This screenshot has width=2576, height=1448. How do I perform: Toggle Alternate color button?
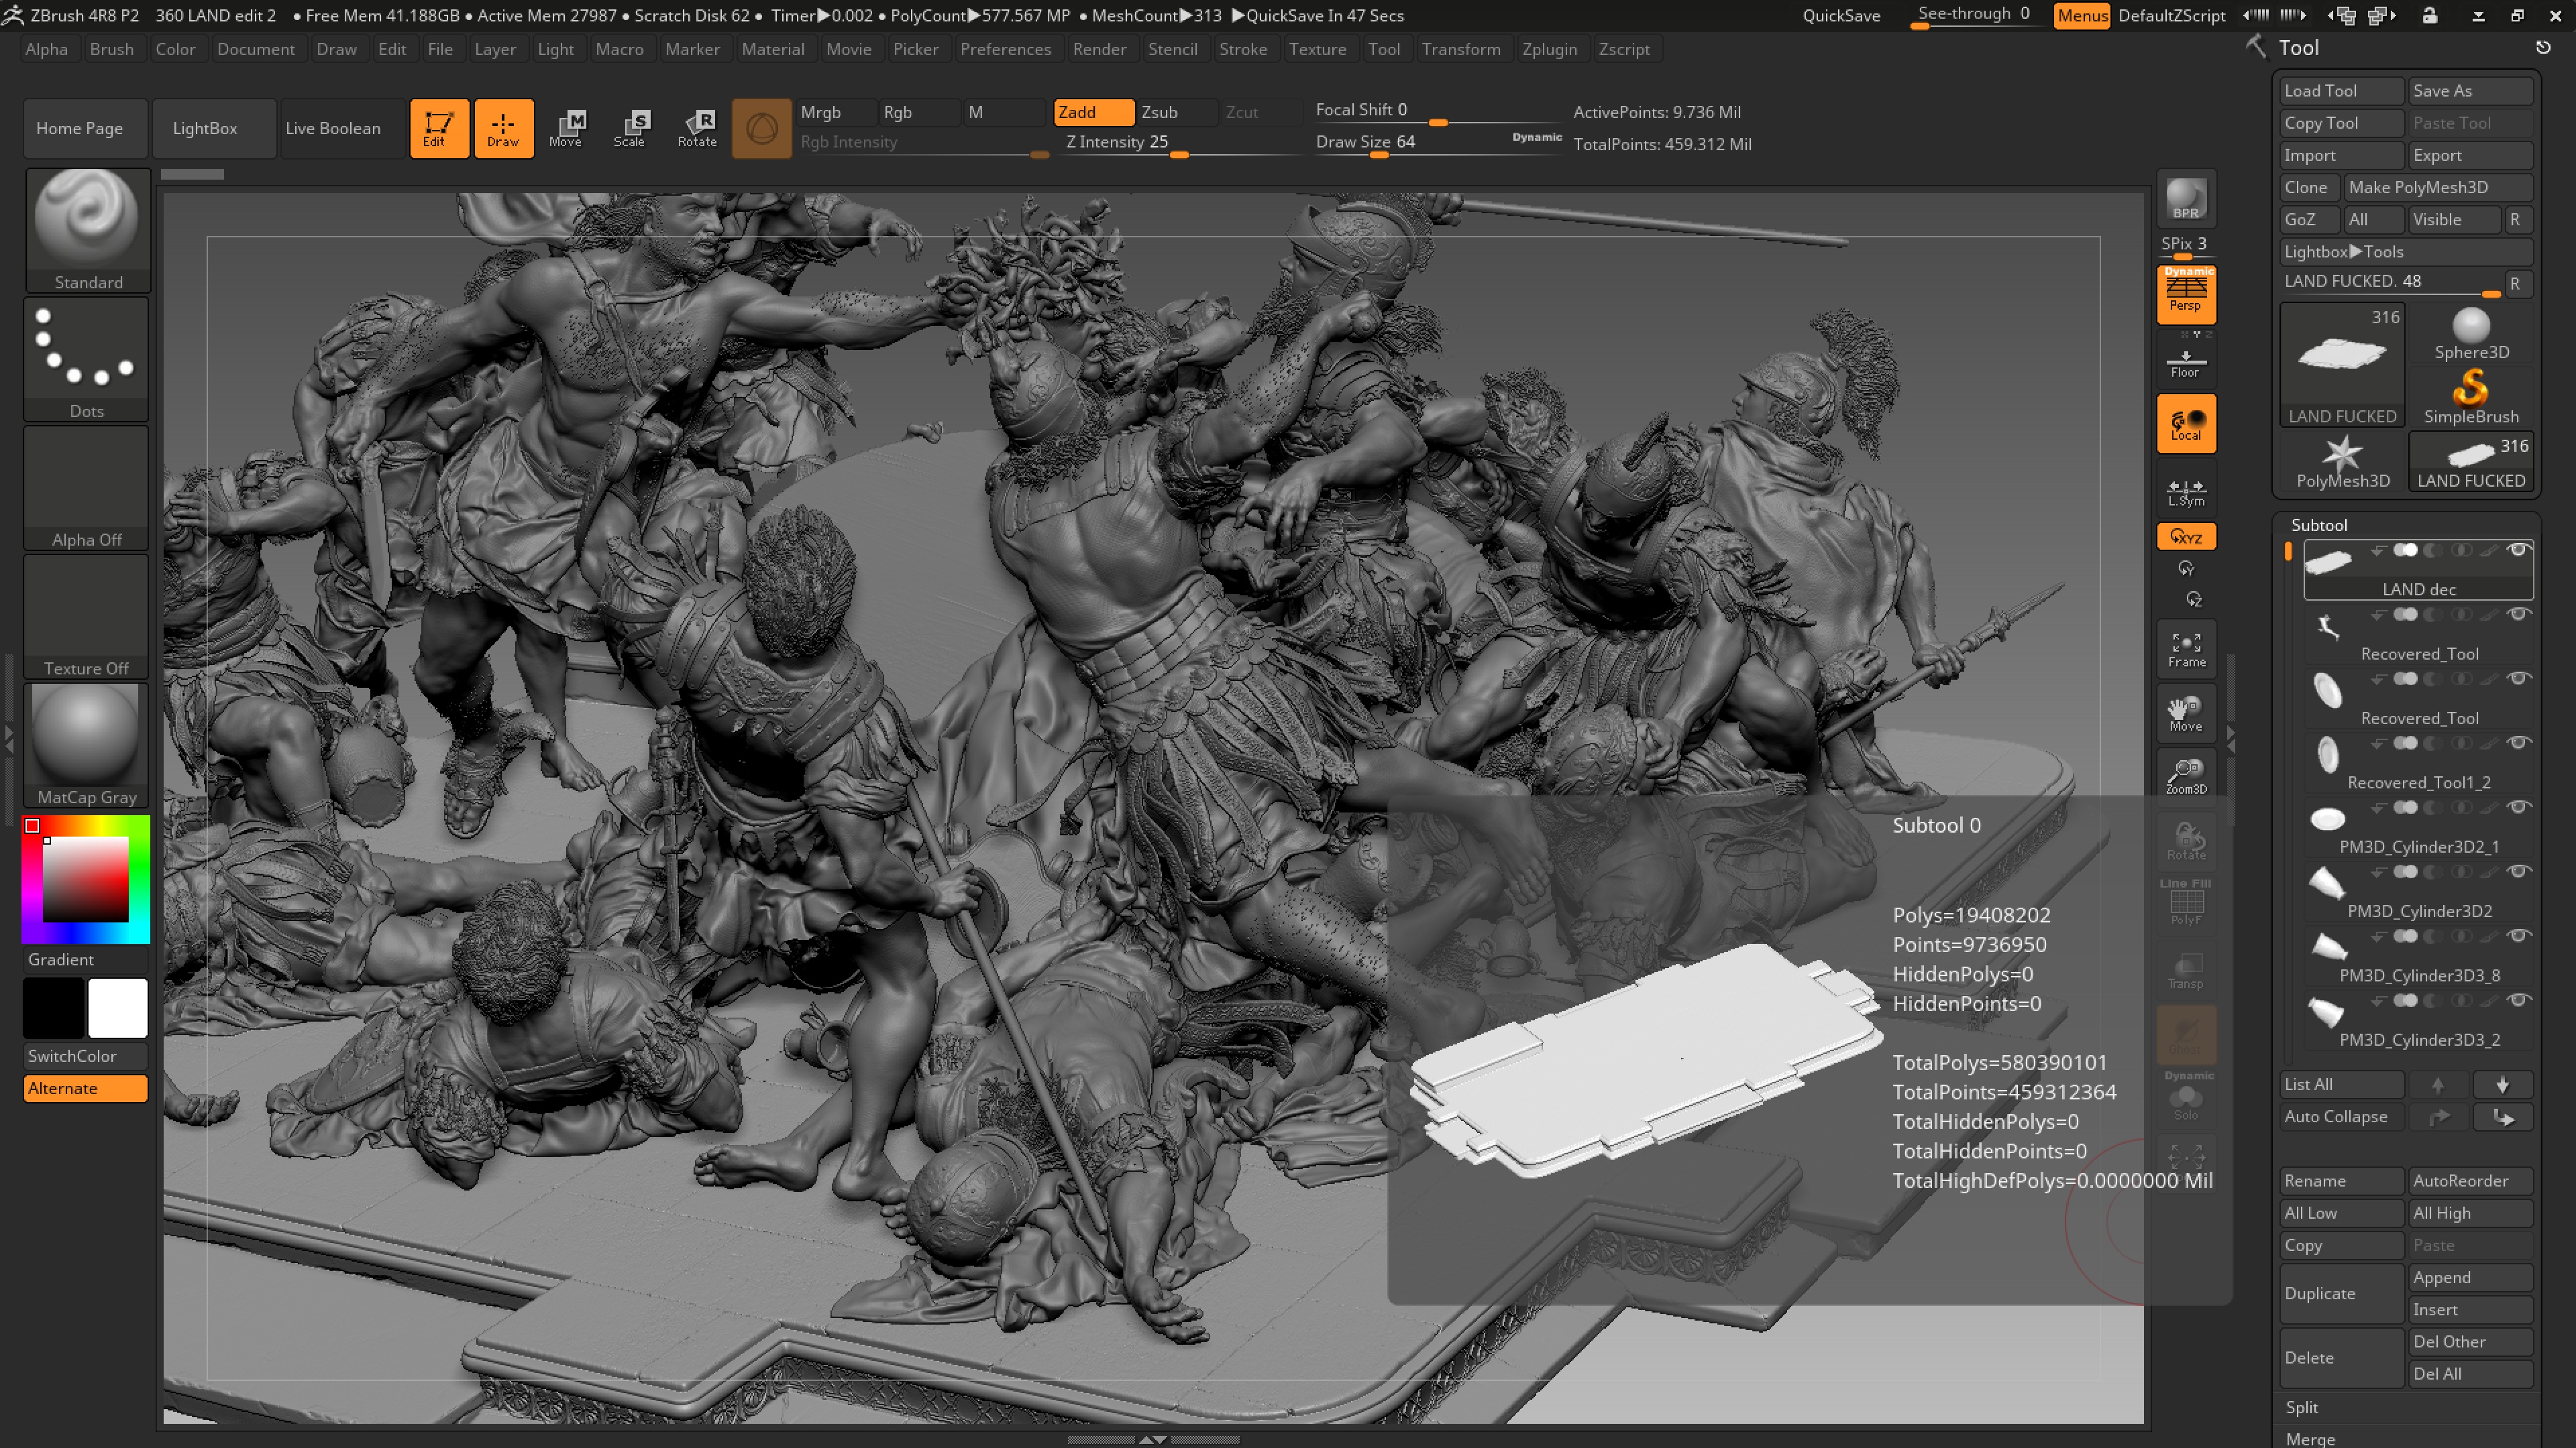pyautogui.click(x=86, y=1088)
